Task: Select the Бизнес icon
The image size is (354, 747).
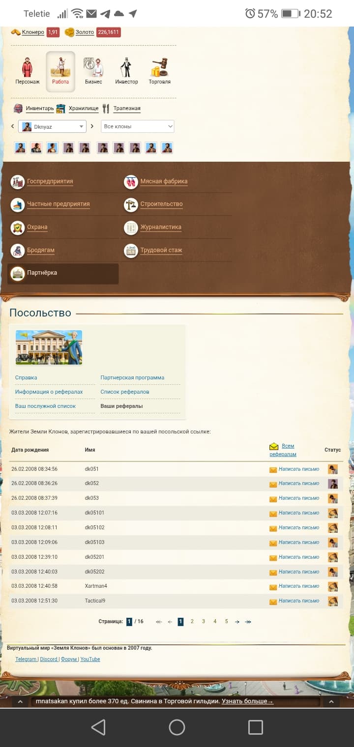Action: 93,68
